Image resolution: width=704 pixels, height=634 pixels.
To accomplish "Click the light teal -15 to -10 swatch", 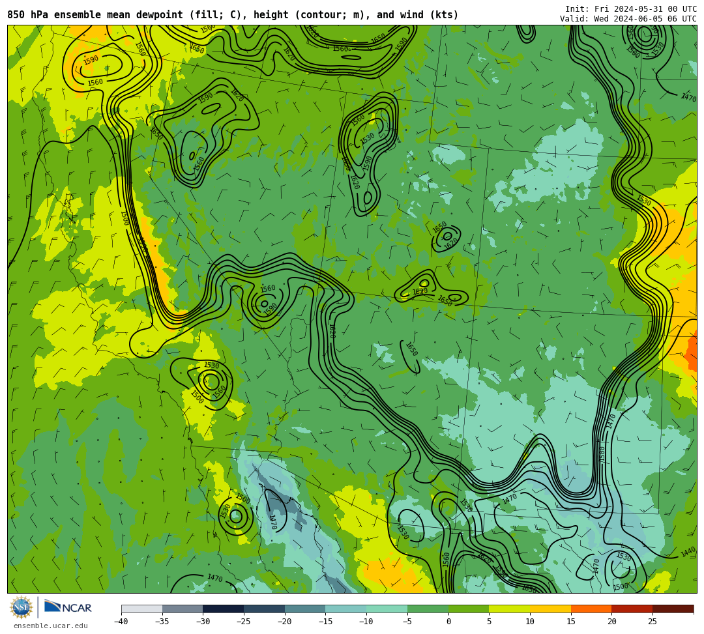I will pos(346,609).
